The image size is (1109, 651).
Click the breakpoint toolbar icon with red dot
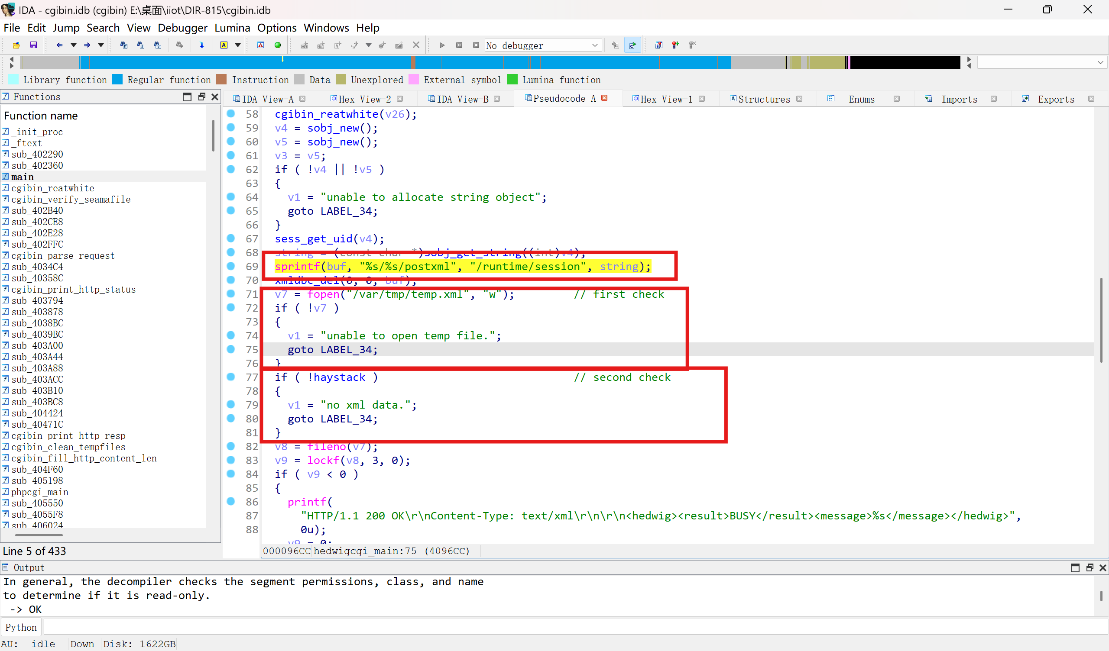click(675, 45)
